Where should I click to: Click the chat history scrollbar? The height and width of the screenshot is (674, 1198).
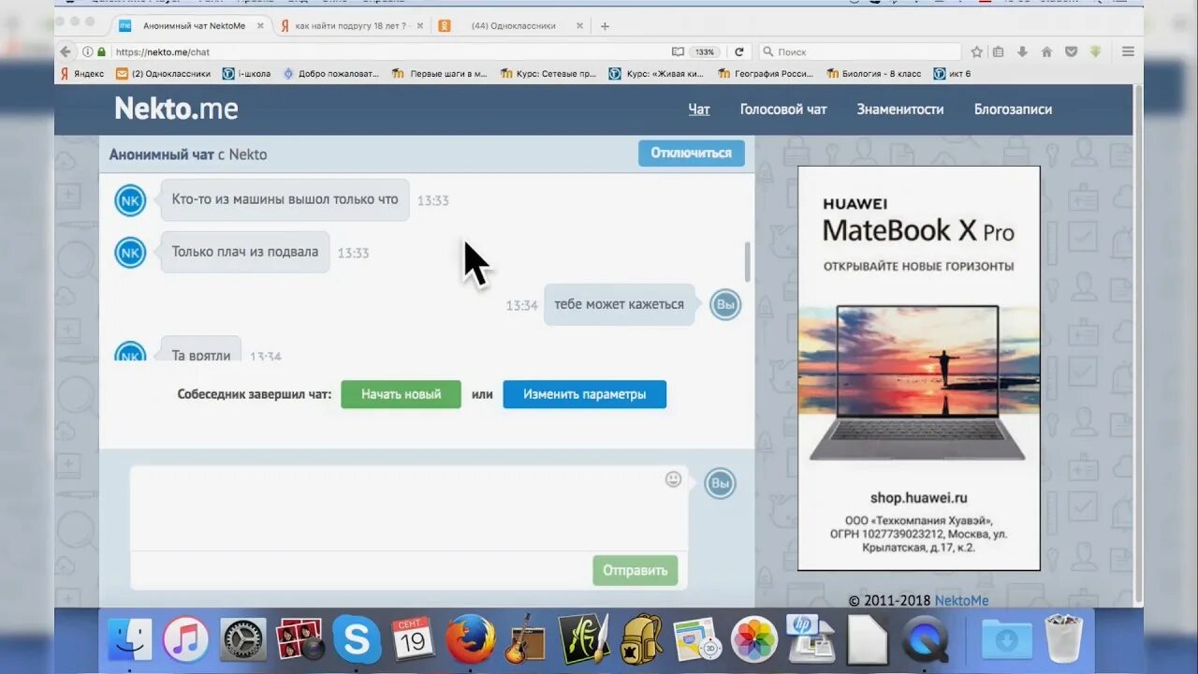click(748, 261)
